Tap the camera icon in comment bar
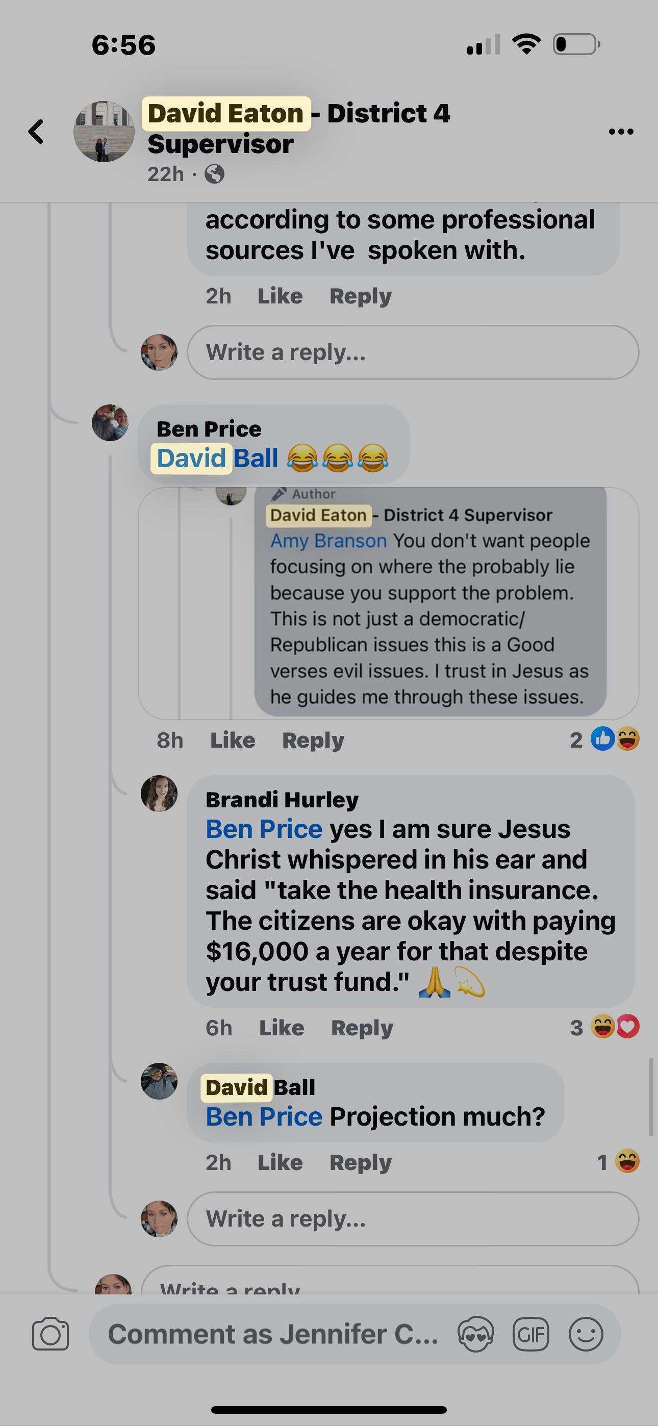658x1426 pixels. pyautogui.click(x=50, y=1334)
